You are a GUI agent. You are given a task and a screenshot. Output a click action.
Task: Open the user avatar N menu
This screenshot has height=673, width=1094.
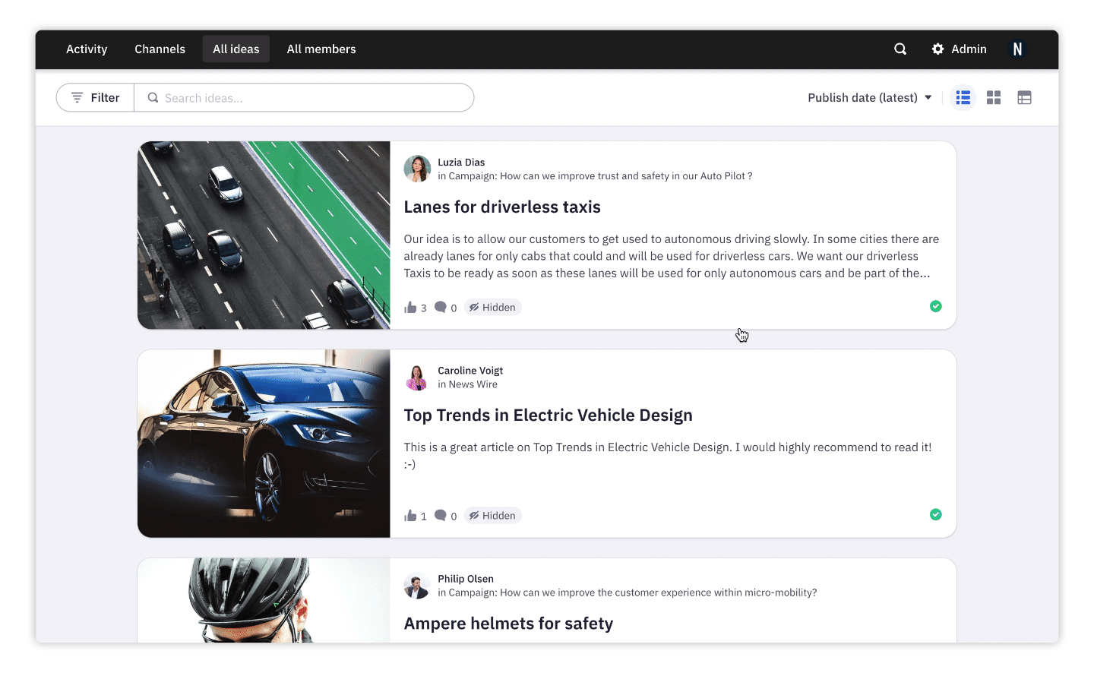click(1017, 49)
